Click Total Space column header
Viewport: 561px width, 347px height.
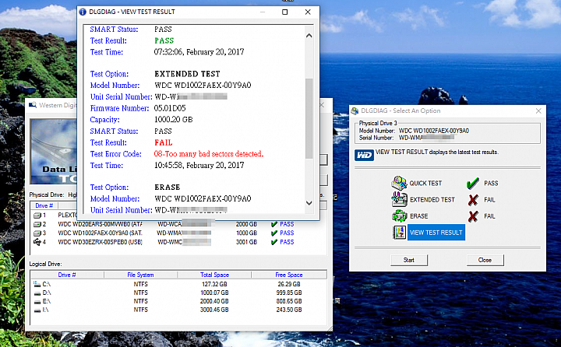coord(214,275)
